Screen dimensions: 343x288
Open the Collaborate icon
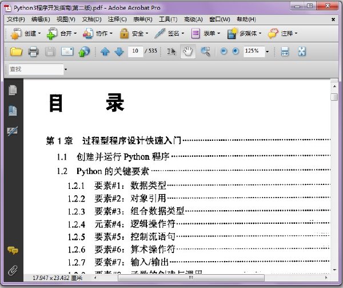click(x=88, y=34)
